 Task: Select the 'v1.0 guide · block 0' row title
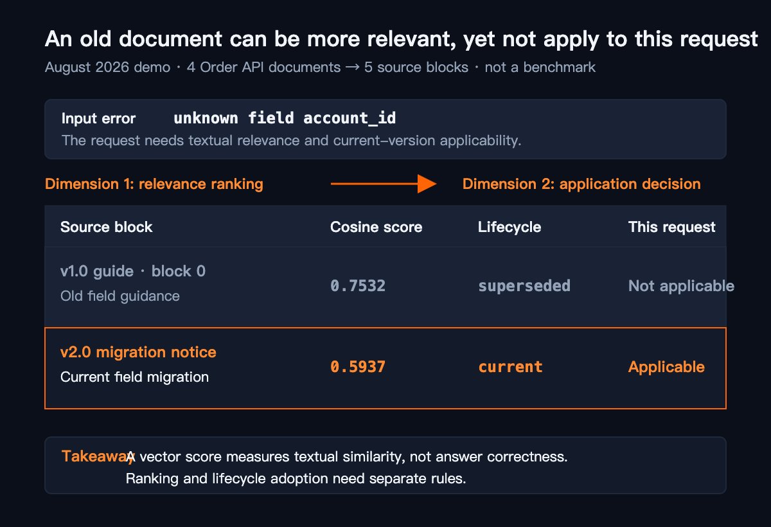[133, 271]
